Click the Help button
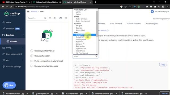The width and height of the screenshot is (170, 95). (x=9, y=85)
